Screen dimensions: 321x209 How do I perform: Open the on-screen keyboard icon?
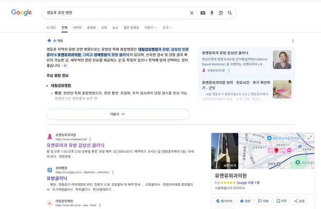(x=203, y=13)
